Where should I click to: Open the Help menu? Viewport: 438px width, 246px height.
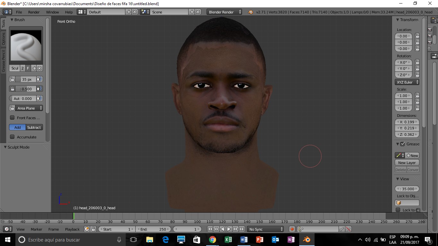coord(69,12)
